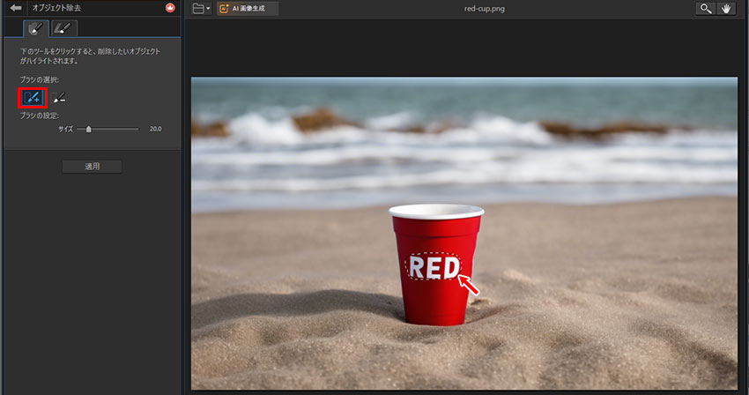Click the red-cup.png file name
Image resolution: width=749 pixels, height=395 pixels.
(x=484, y=9)
